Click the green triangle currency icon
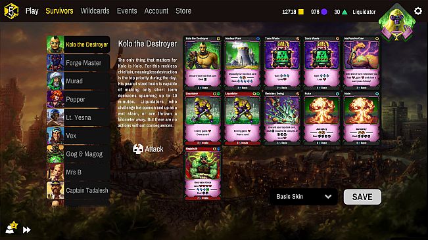This screenshot has width=428, height=240. (345, 12)
